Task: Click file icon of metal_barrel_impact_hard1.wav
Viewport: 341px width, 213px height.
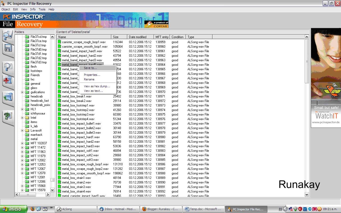Action: pos(60,51)
